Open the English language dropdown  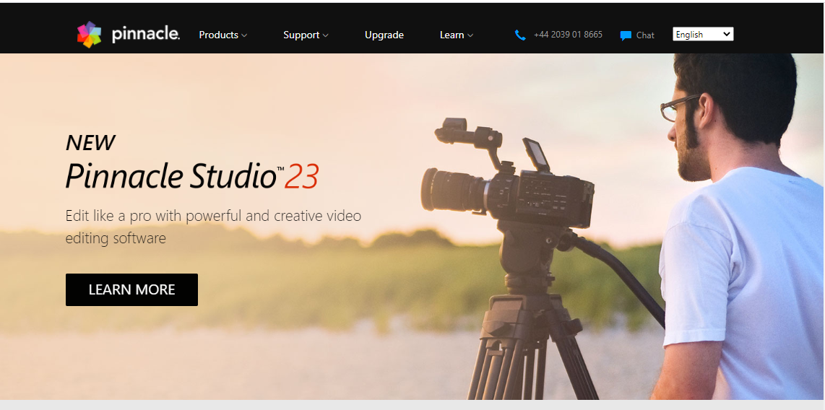tap(703, 34)
